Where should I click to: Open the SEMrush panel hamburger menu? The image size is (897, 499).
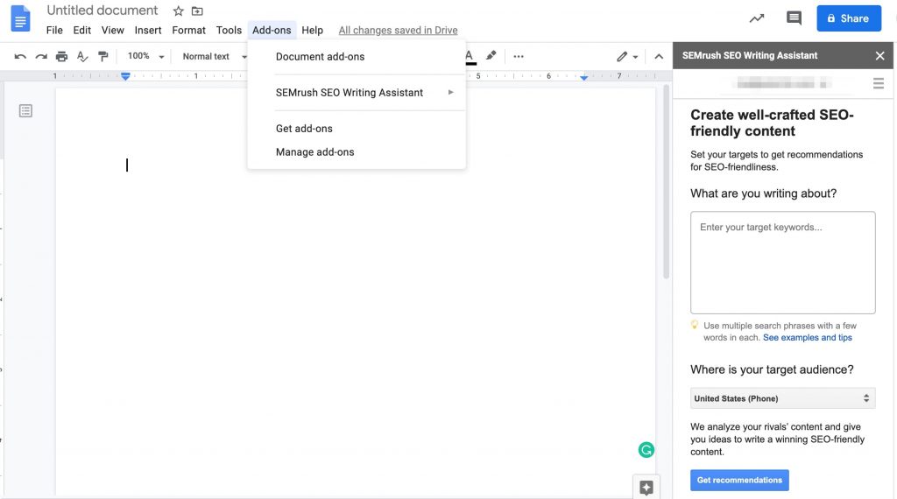click(x=879, y=84)
